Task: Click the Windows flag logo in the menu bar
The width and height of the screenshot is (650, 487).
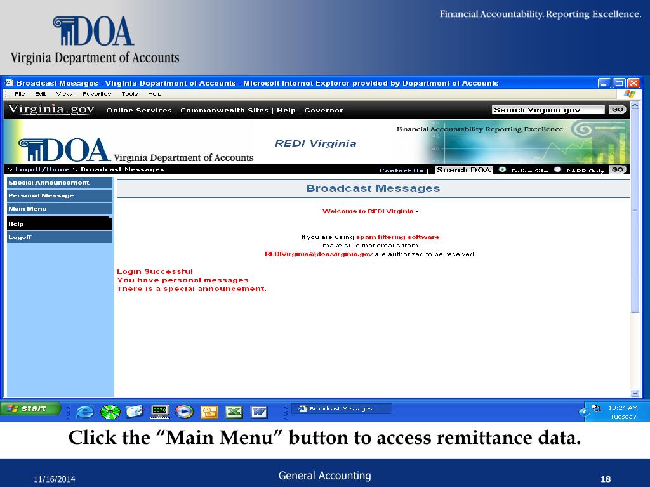Action: pyautogui.click(x=629, y=94)
